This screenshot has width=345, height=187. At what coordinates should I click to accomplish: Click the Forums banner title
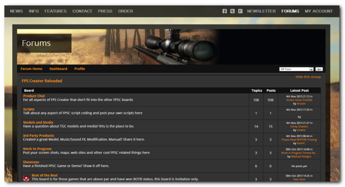[36, 43]
